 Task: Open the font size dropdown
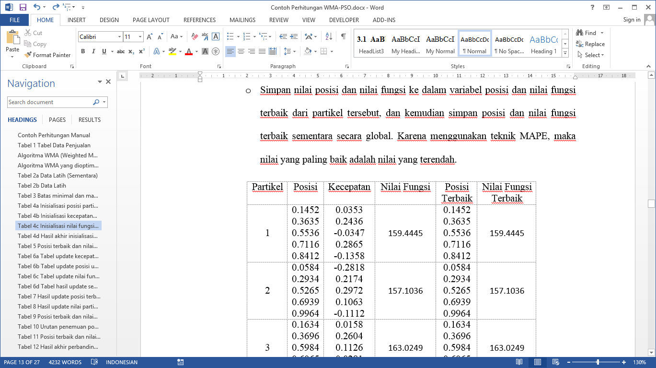click(140, 37)
